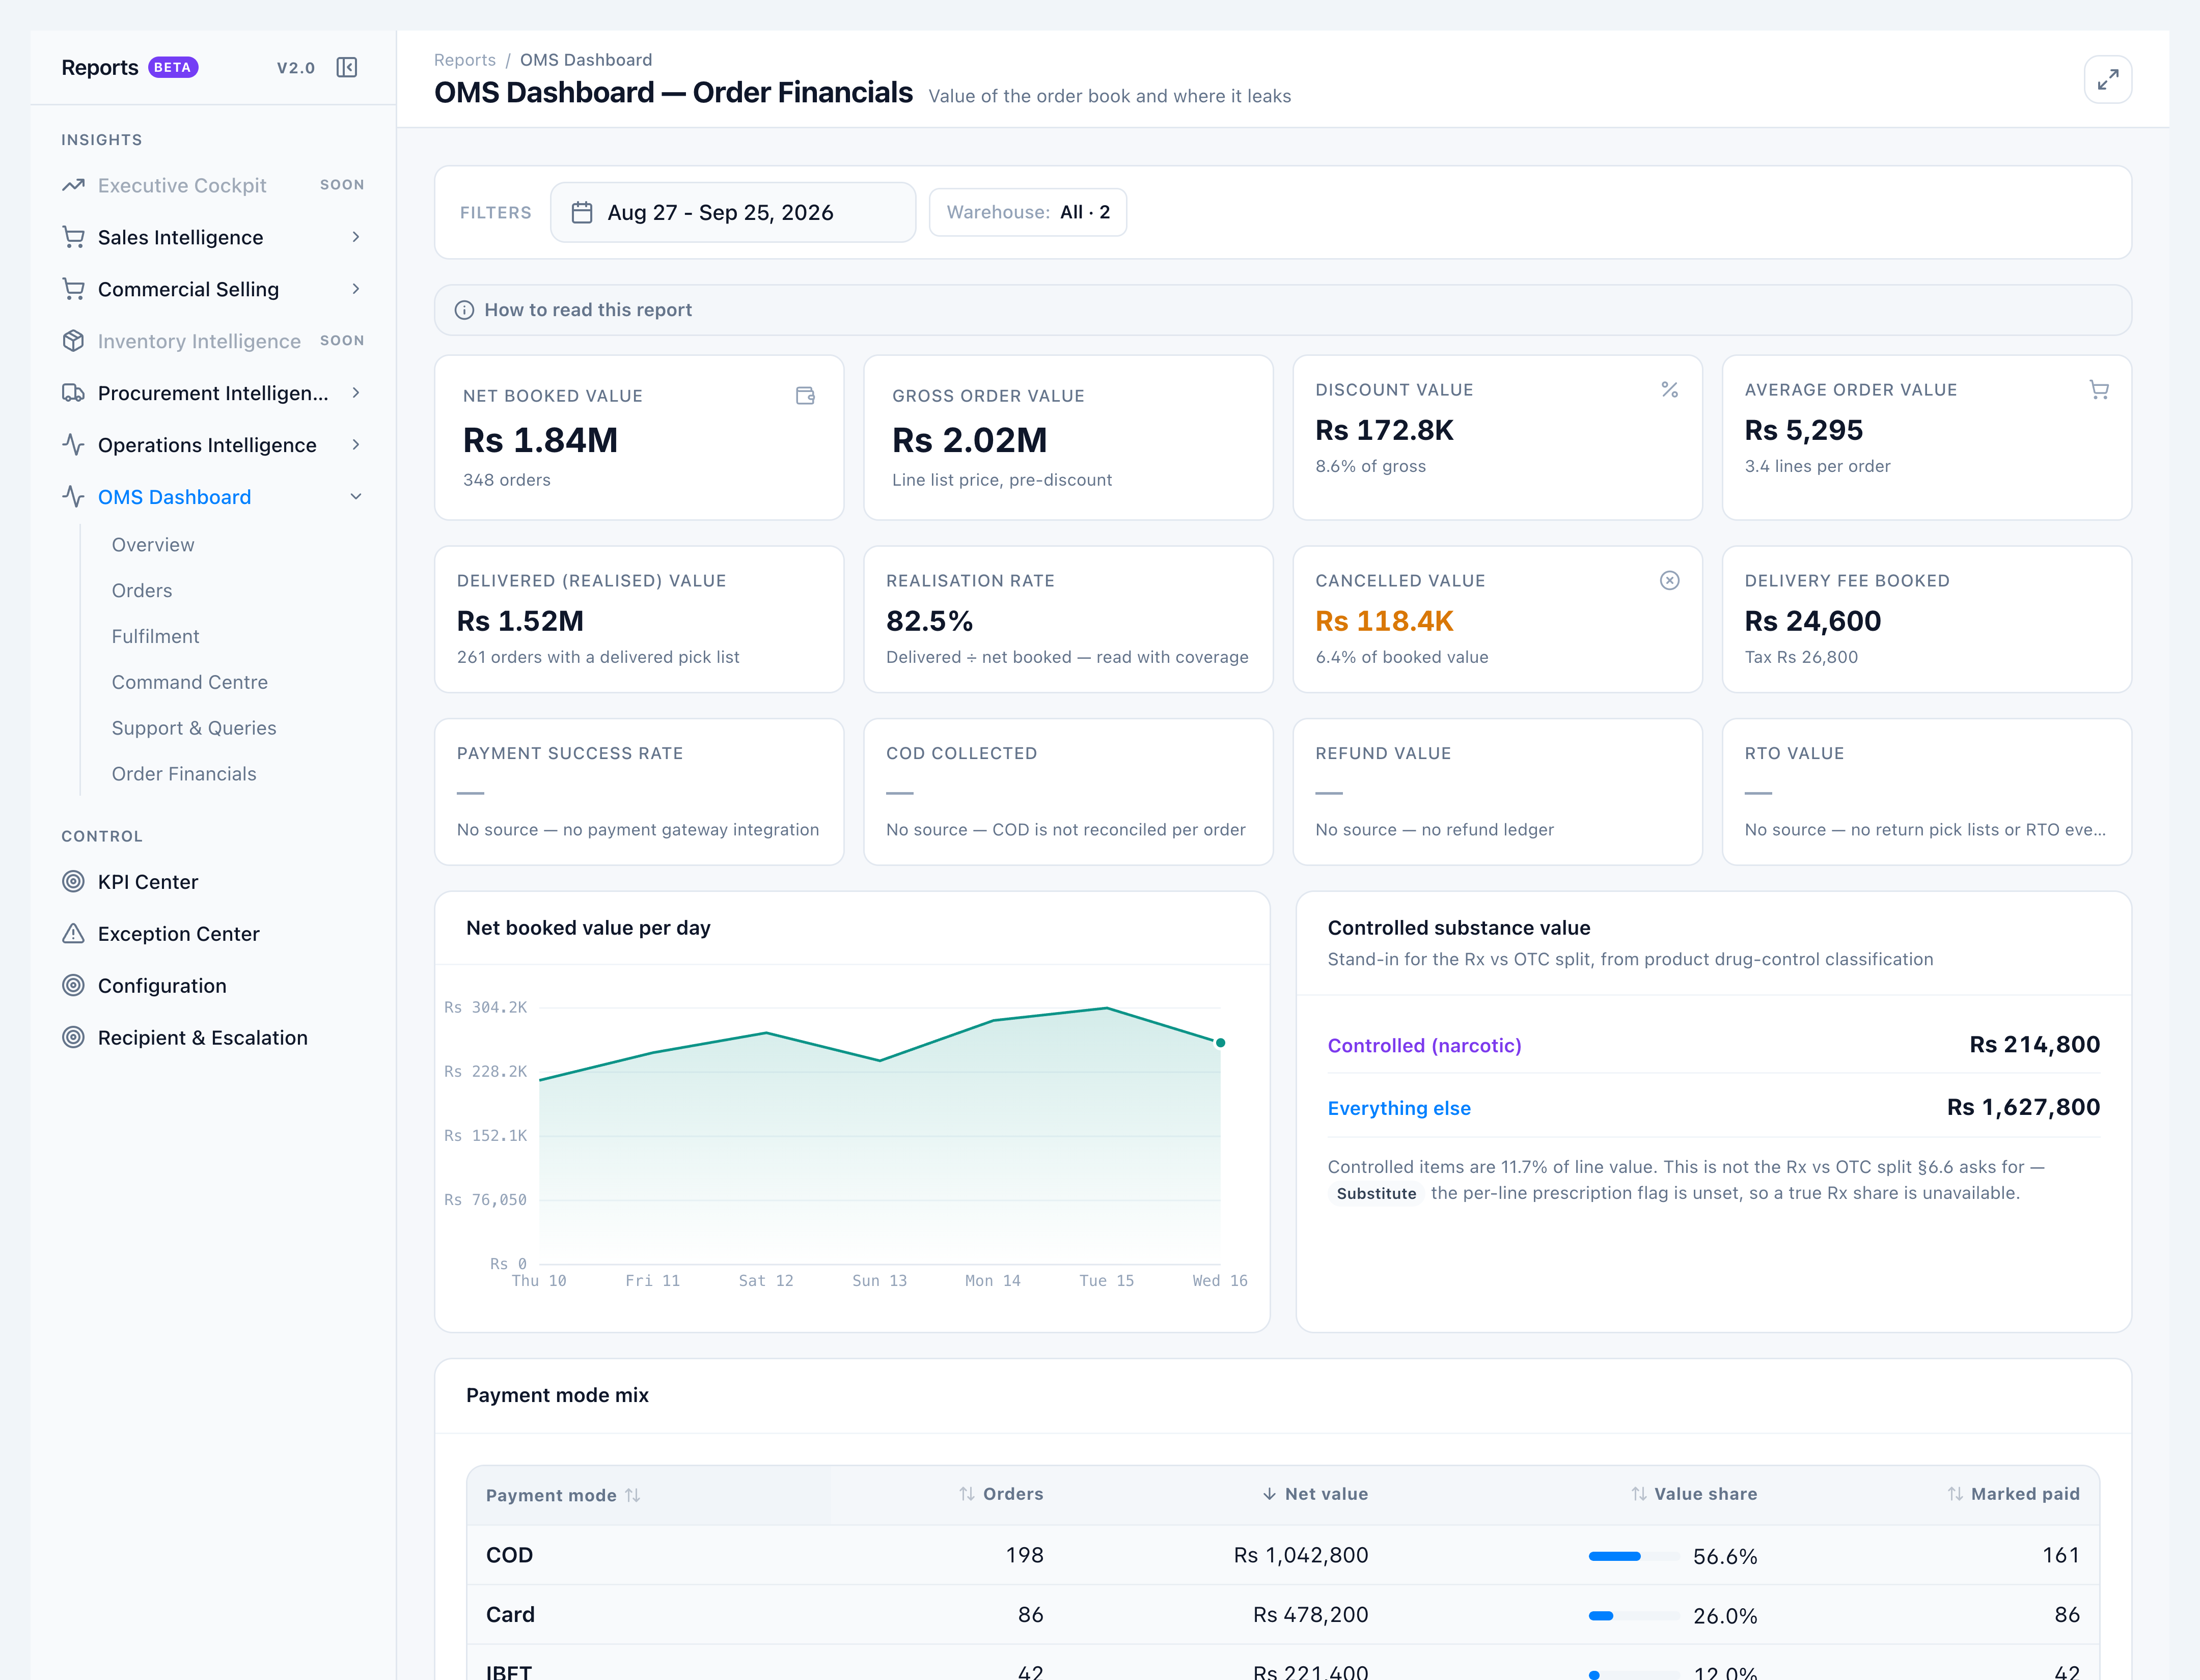This screenshot has height=1680, width=2200.
Task: Open the Orders sub-page
Action: 142,591
